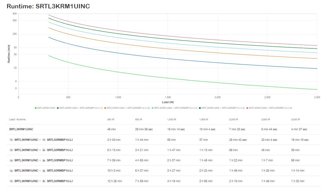This screenshot has height=190, width=327.
Task: Select the 10 h 3 min cell
Action: (x=114, y=171)
